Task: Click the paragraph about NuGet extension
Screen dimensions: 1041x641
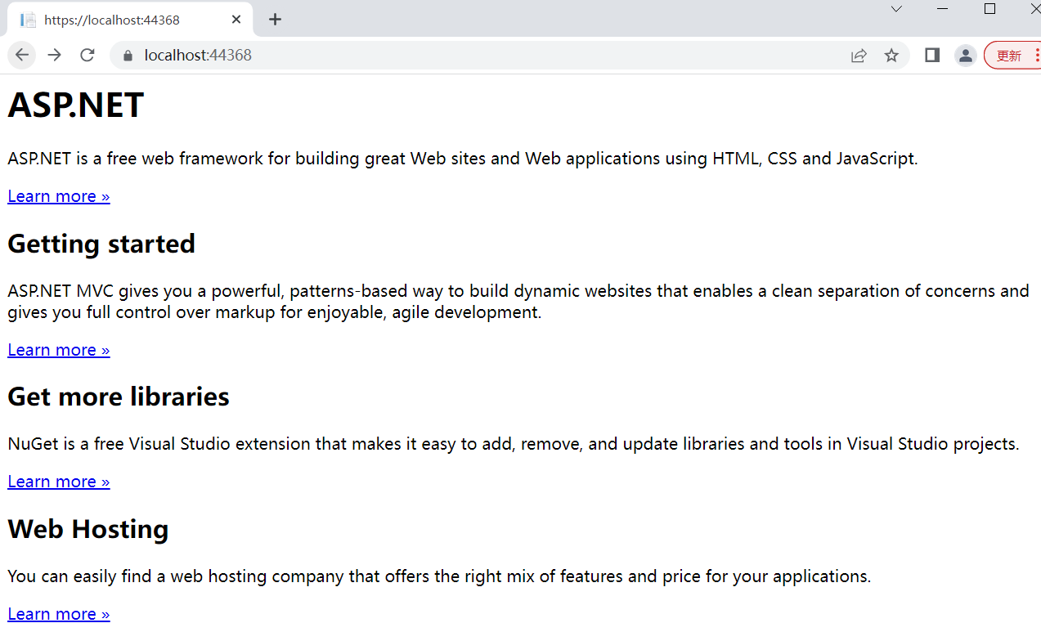Action: point(514,444)
